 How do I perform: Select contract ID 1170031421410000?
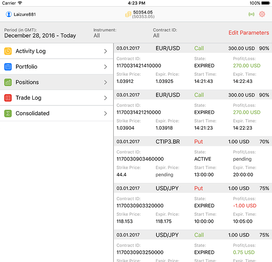click(139, 65)
